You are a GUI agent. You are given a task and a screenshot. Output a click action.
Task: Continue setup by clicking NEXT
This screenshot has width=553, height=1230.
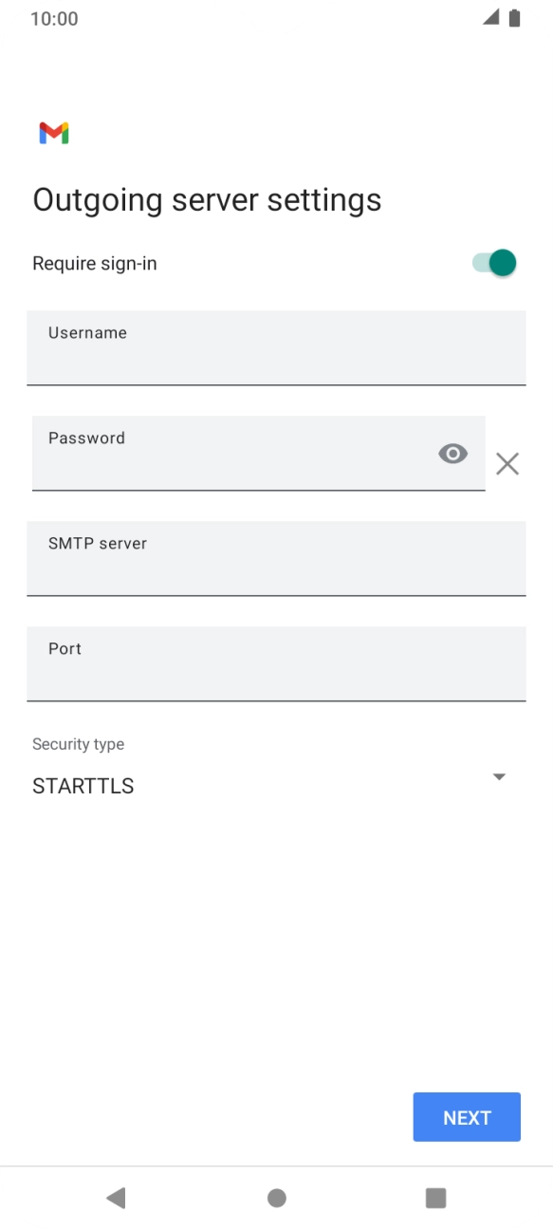(x=466, y=1117)
